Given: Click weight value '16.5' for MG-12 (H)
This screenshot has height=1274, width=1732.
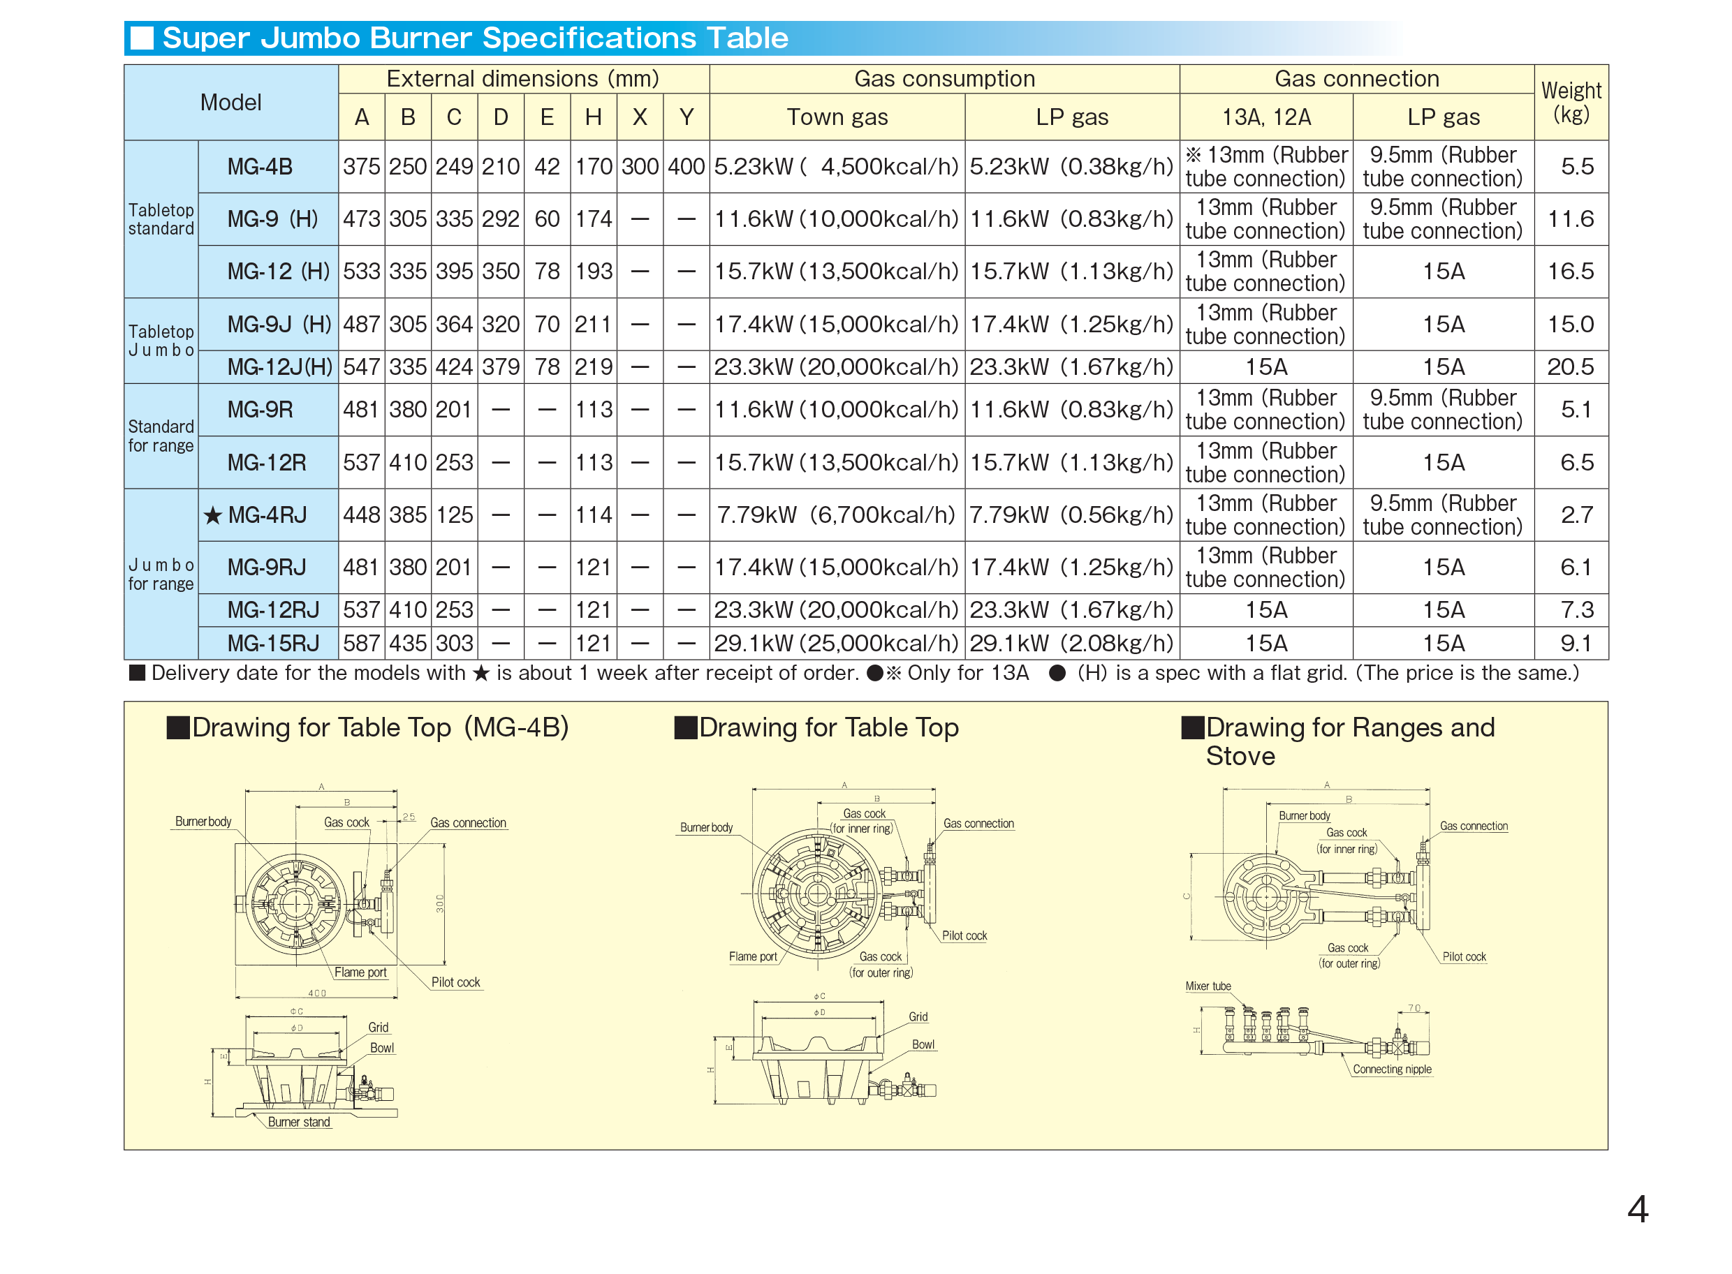Looking at the screenshot, I should tap(1571, 272).
